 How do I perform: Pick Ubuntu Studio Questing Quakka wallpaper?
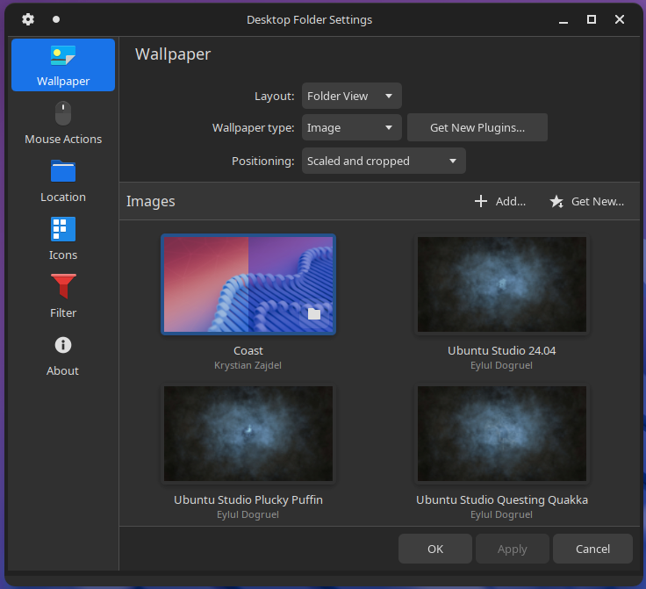(502, 434)
